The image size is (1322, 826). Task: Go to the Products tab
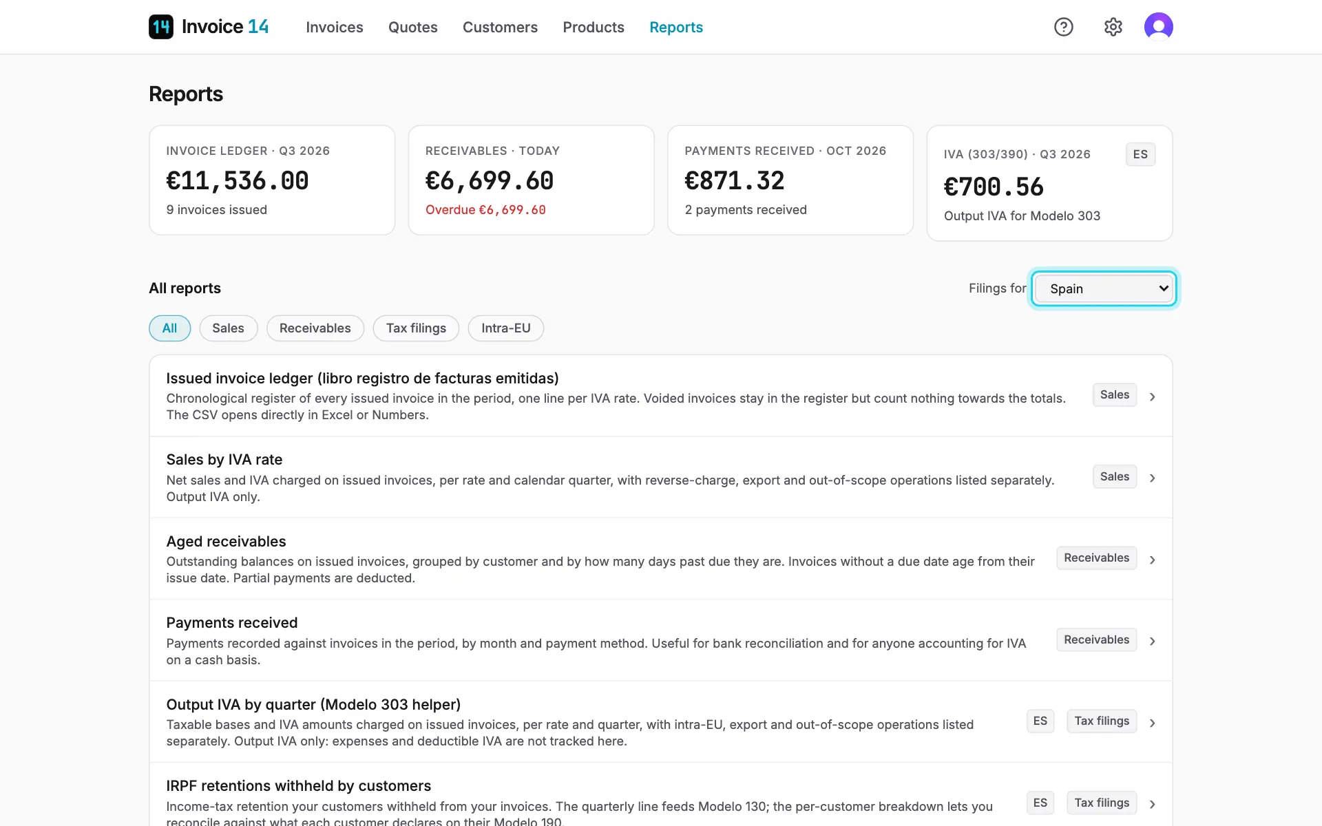[594, 27]
